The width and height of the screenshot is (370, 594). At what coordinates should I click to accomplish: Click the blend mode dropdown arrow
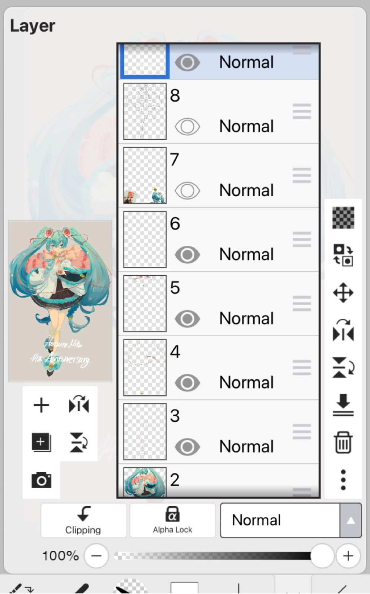pyautogui.click(x=350, y=520)
